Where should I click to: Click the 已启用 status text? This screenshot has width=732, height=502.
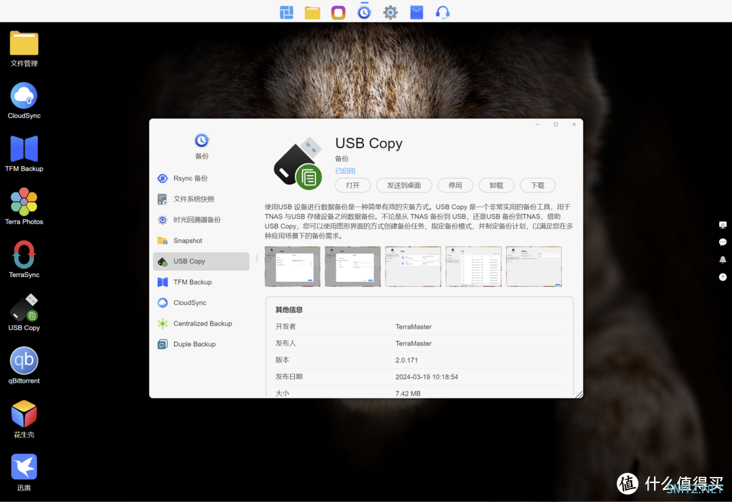click(x=345, y=171)
